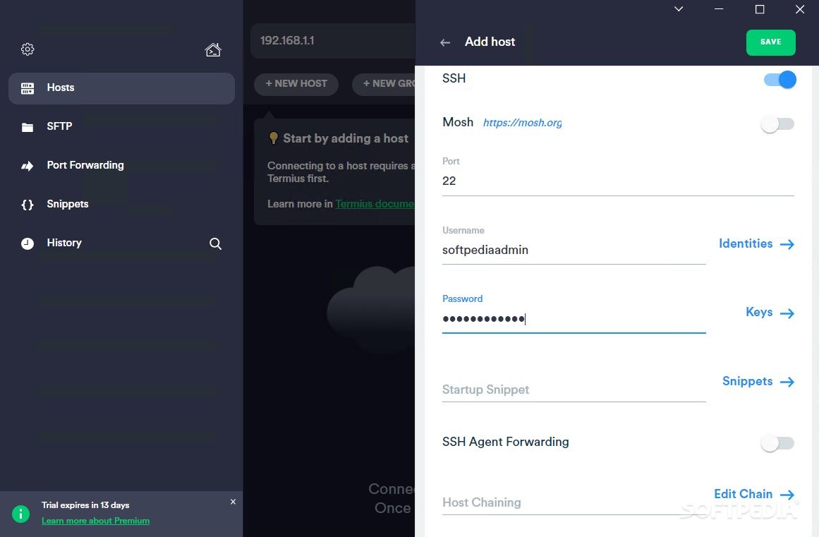Screen dimensions: 819x537
Task: Maximize the Termius window
Action: pos(760,9)
